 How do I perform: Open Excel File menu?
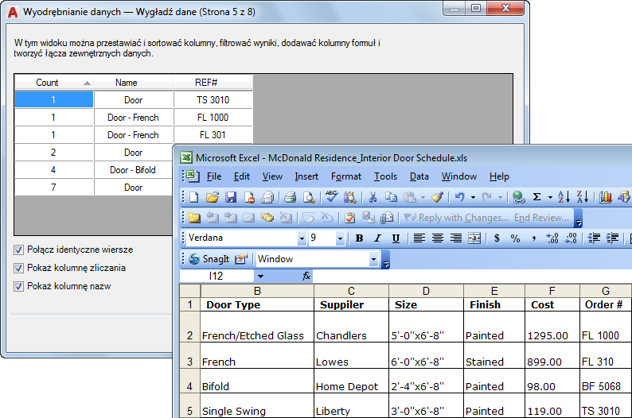pyautogui.click(x=214, y=176)
